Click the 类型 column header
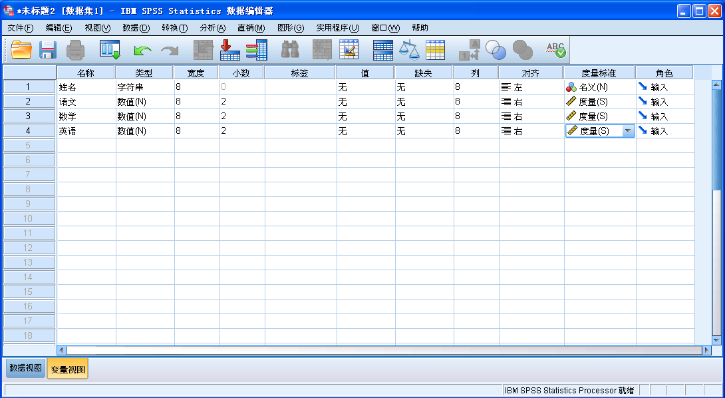Viewport: 725px width, 398px height. tap(144, 73)
